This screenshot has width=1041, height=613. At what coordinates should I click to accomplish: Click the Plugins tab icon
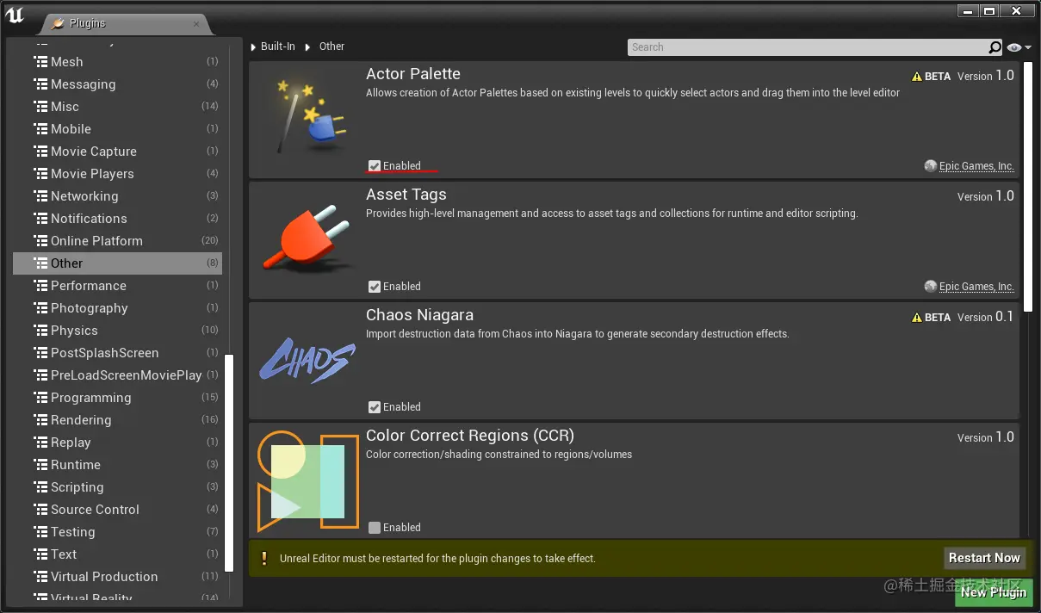59,23
